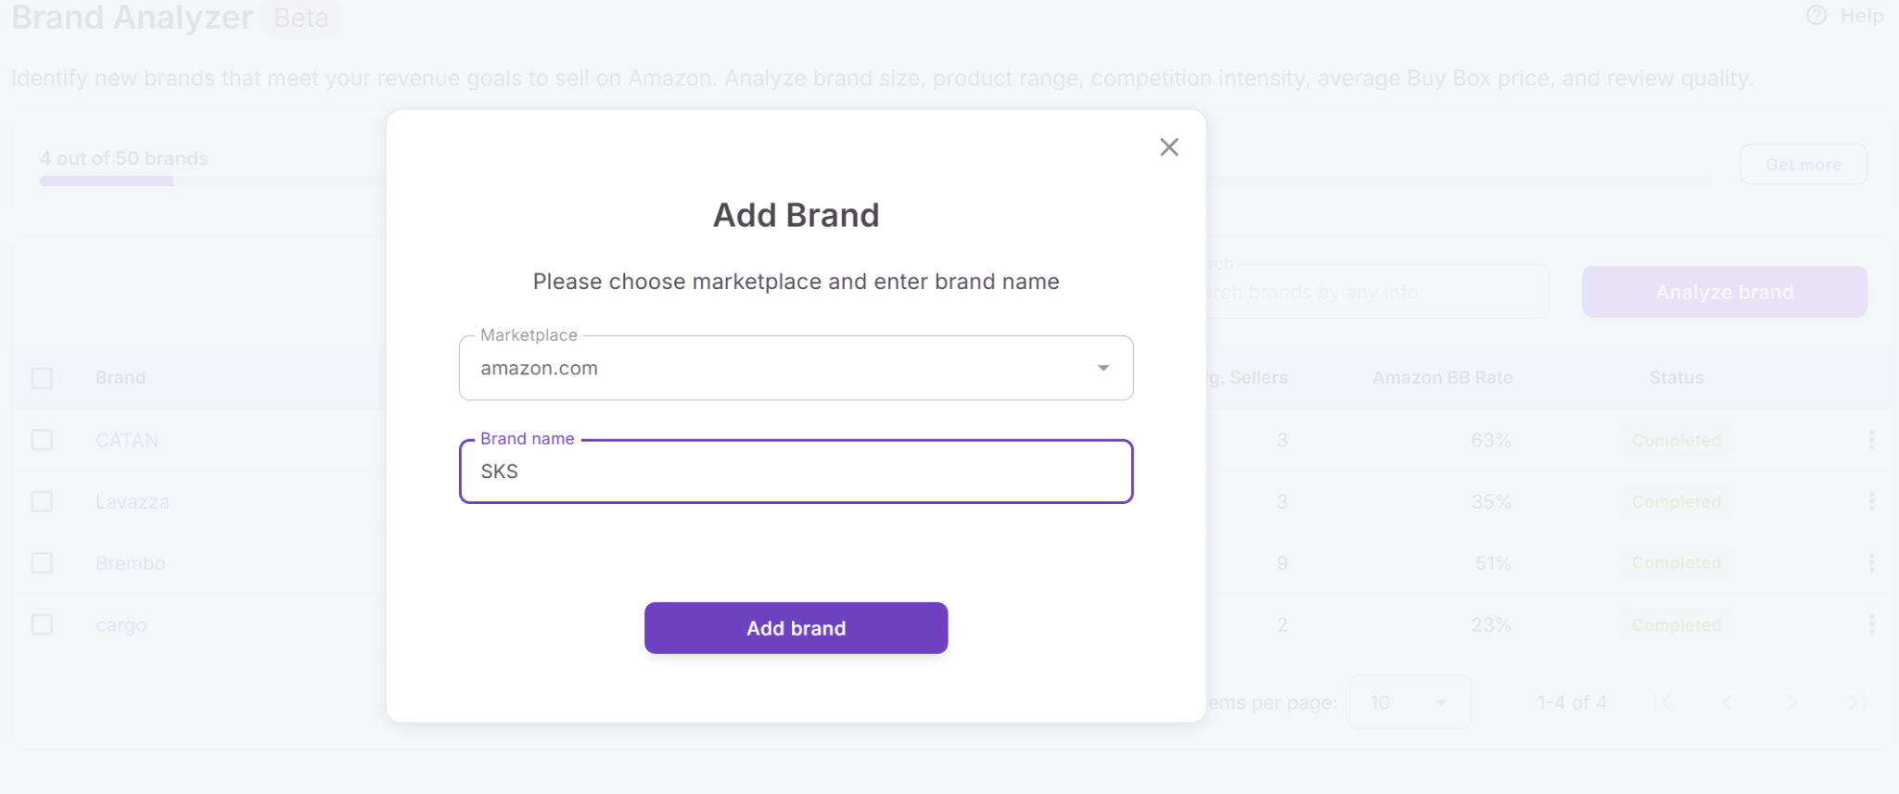This screenshot has width=1899, height=794.
Task: Click the Brand name input containing SKS
Action: [796, 472]
